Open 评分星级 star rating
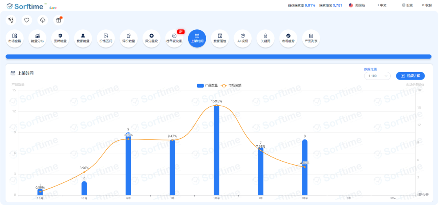440x206 pixels. 152,38
